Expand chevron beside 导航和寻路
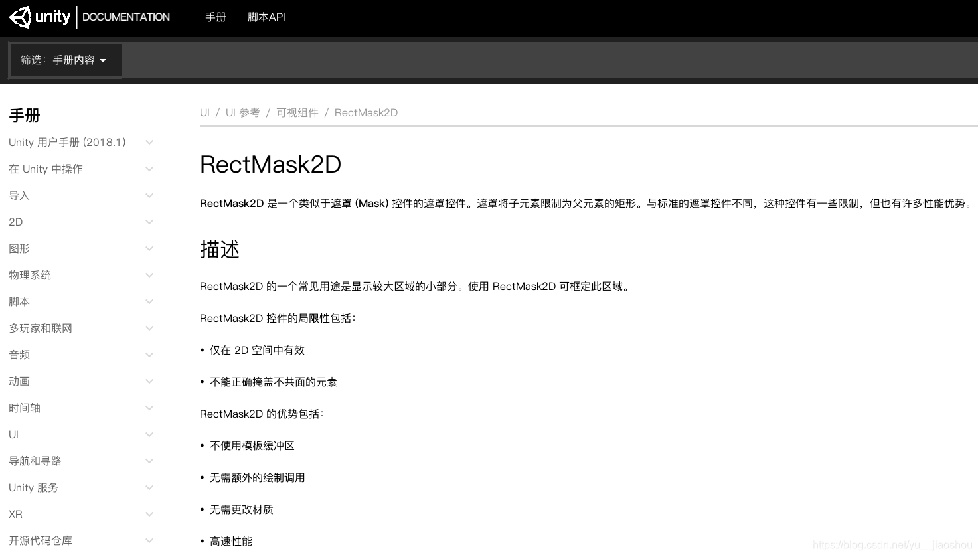The image size is (978, 557). (x=149, y=461)
